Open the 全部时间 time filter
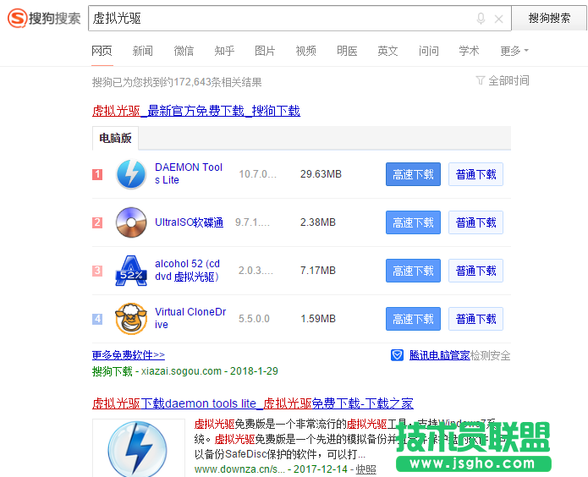The image size is (588, 477). coord(503,81)
